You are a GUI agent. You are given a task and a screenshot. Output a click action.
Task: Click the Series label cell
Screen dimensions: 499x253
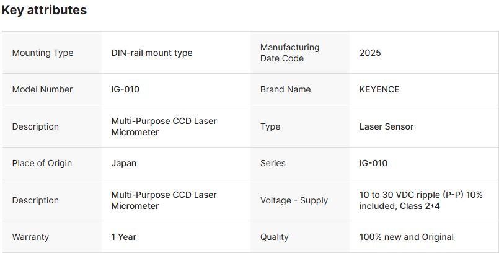273,163
